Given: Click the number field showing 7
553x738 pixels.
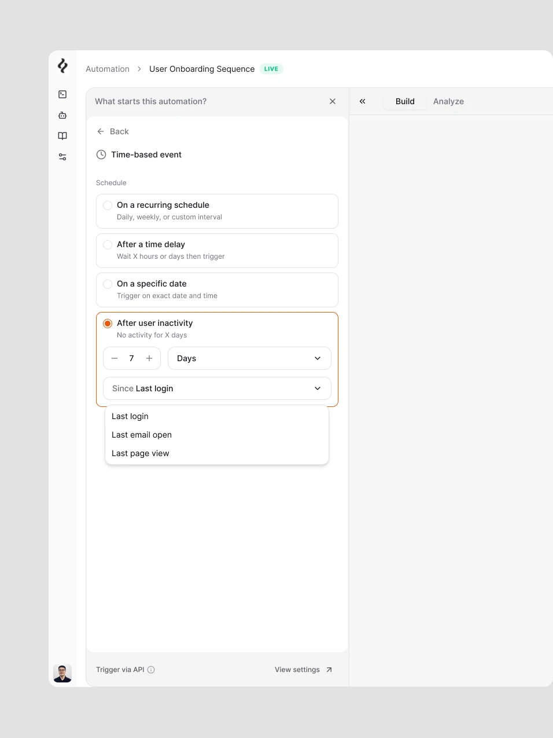Looking at the screenshot, I should click(132, 358).
